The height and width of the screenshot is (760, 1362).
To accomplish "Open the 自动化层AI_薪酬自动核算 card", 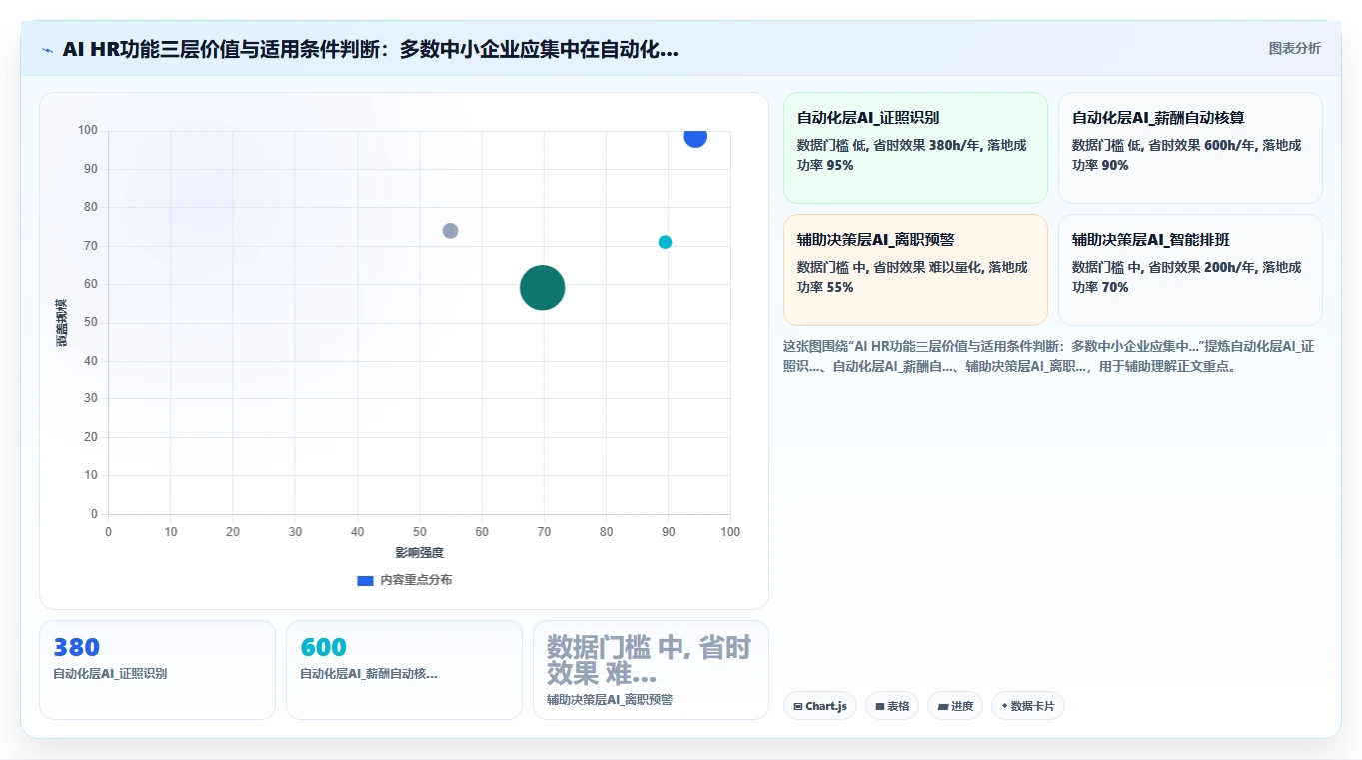I will tap(1190, 148).
